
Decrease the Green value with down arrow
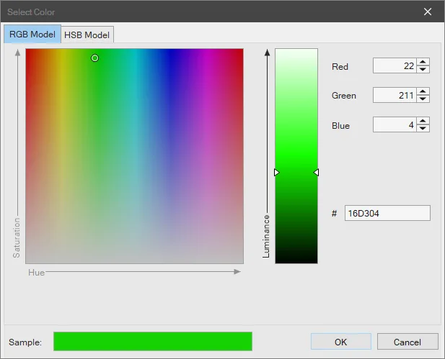[x=423, y=99]
